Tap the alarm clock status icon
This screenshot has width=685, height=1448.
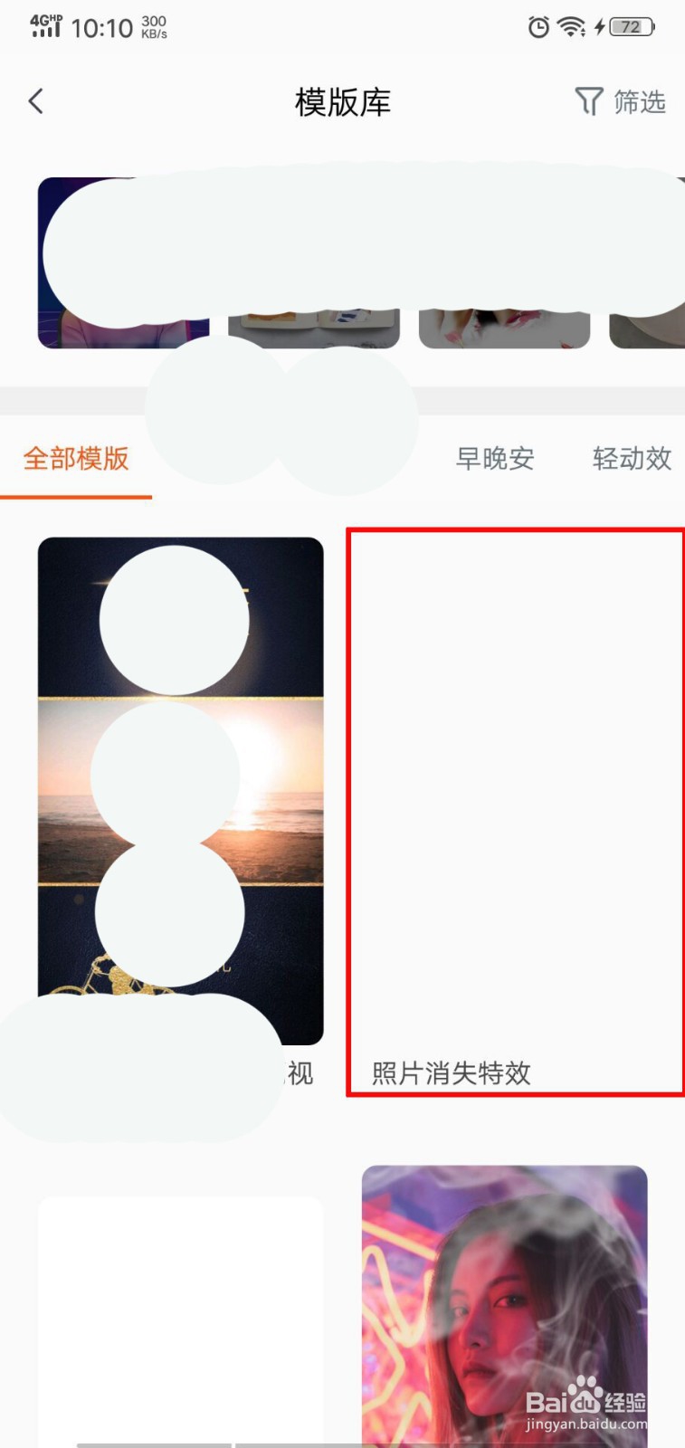tap(538, 27)
